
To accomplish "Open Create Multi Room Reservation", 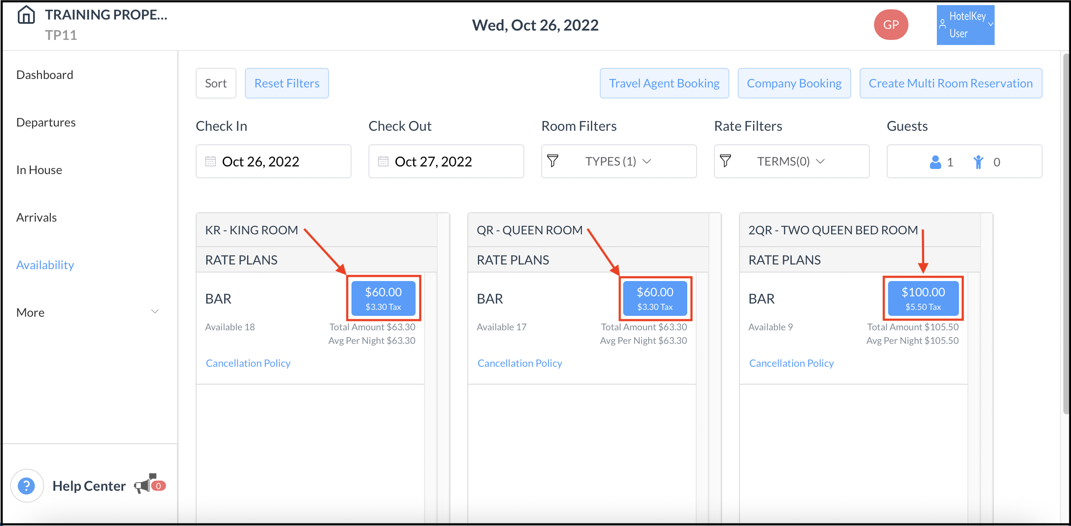I will point(951,83).
